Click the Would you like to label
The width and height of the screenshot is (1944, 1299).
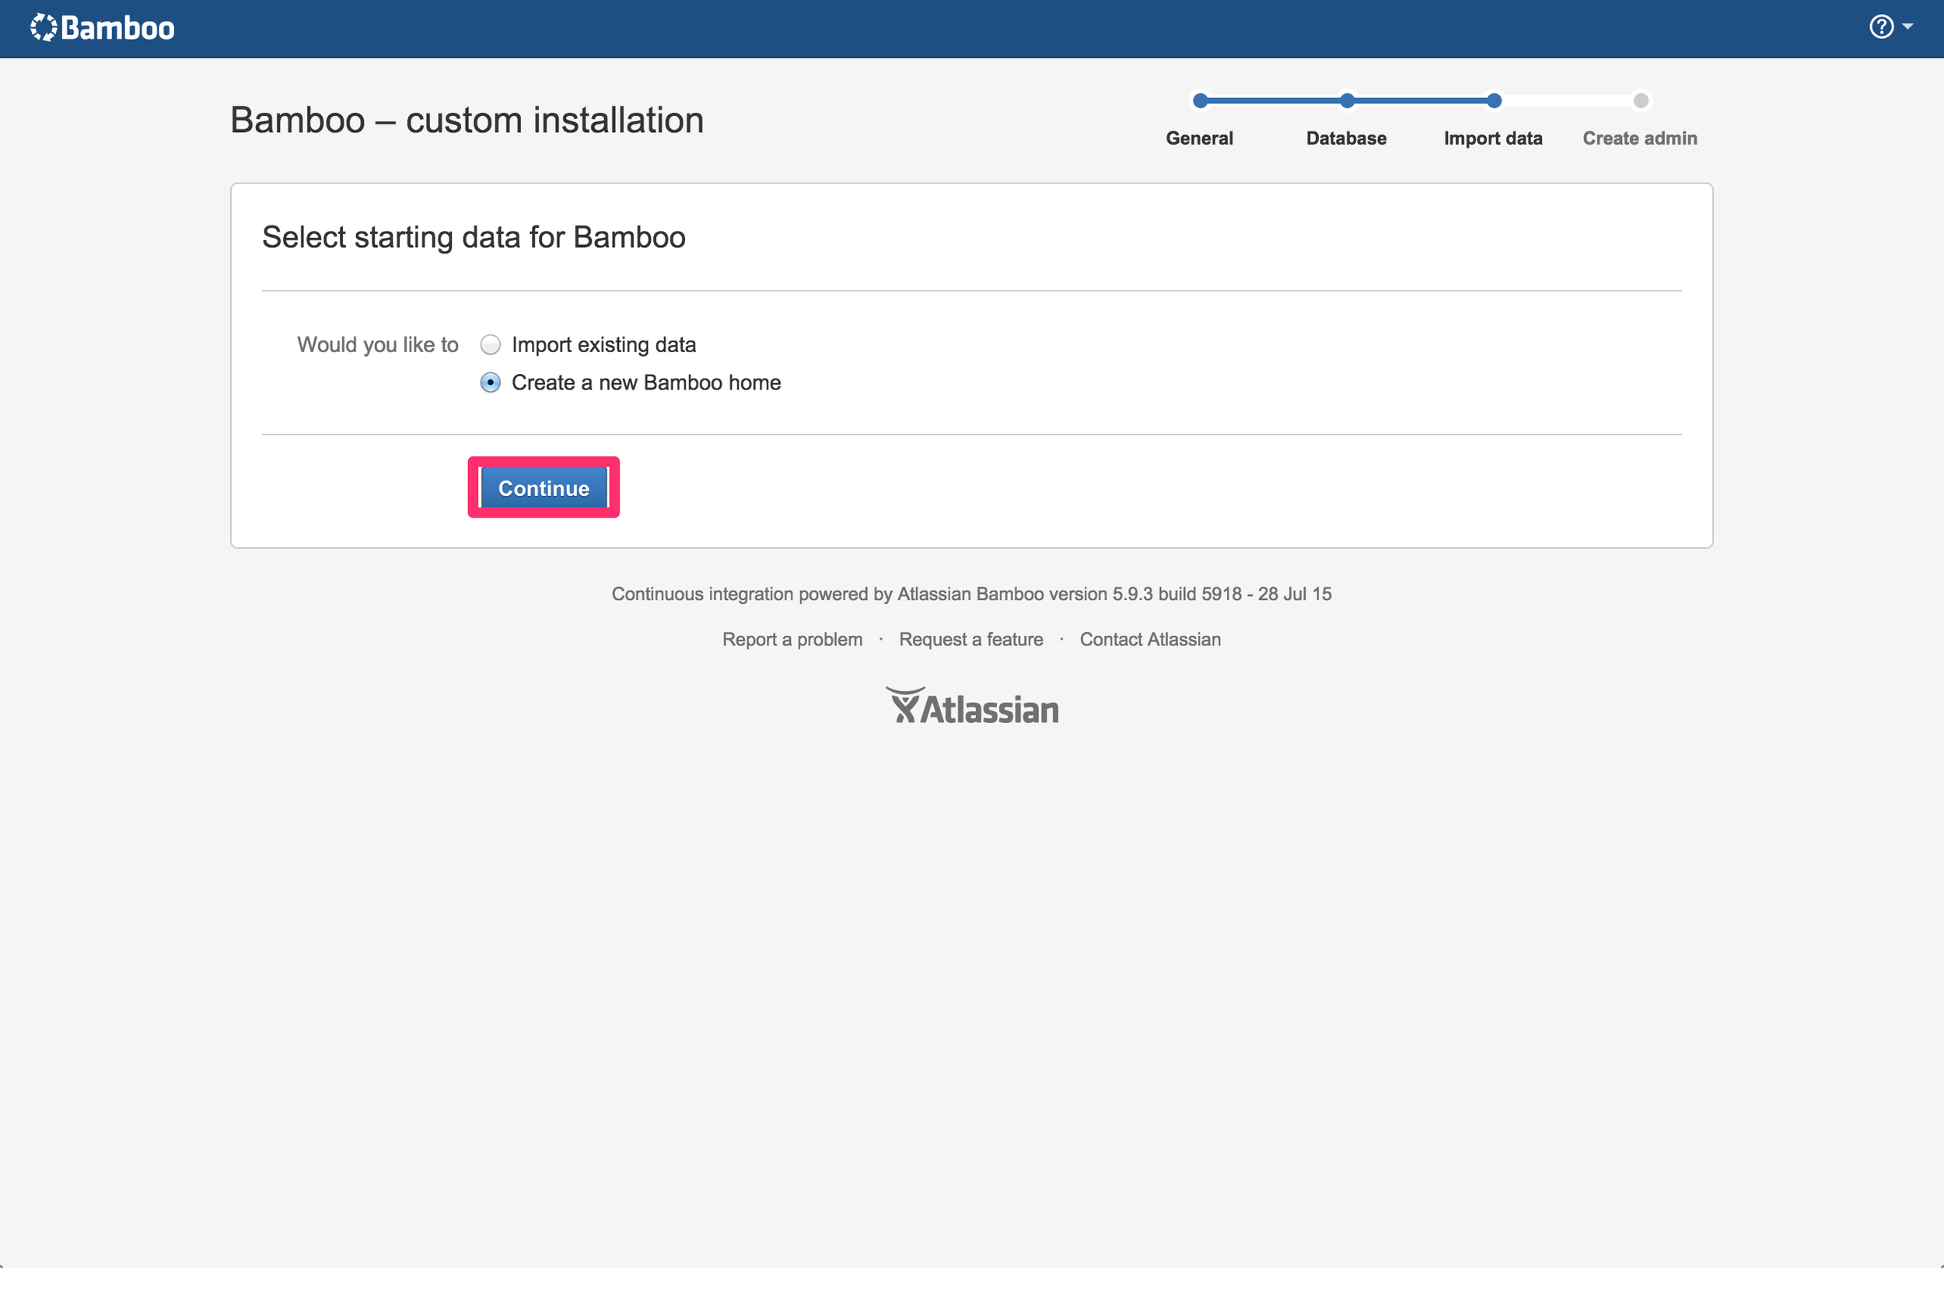click(377, 344)
